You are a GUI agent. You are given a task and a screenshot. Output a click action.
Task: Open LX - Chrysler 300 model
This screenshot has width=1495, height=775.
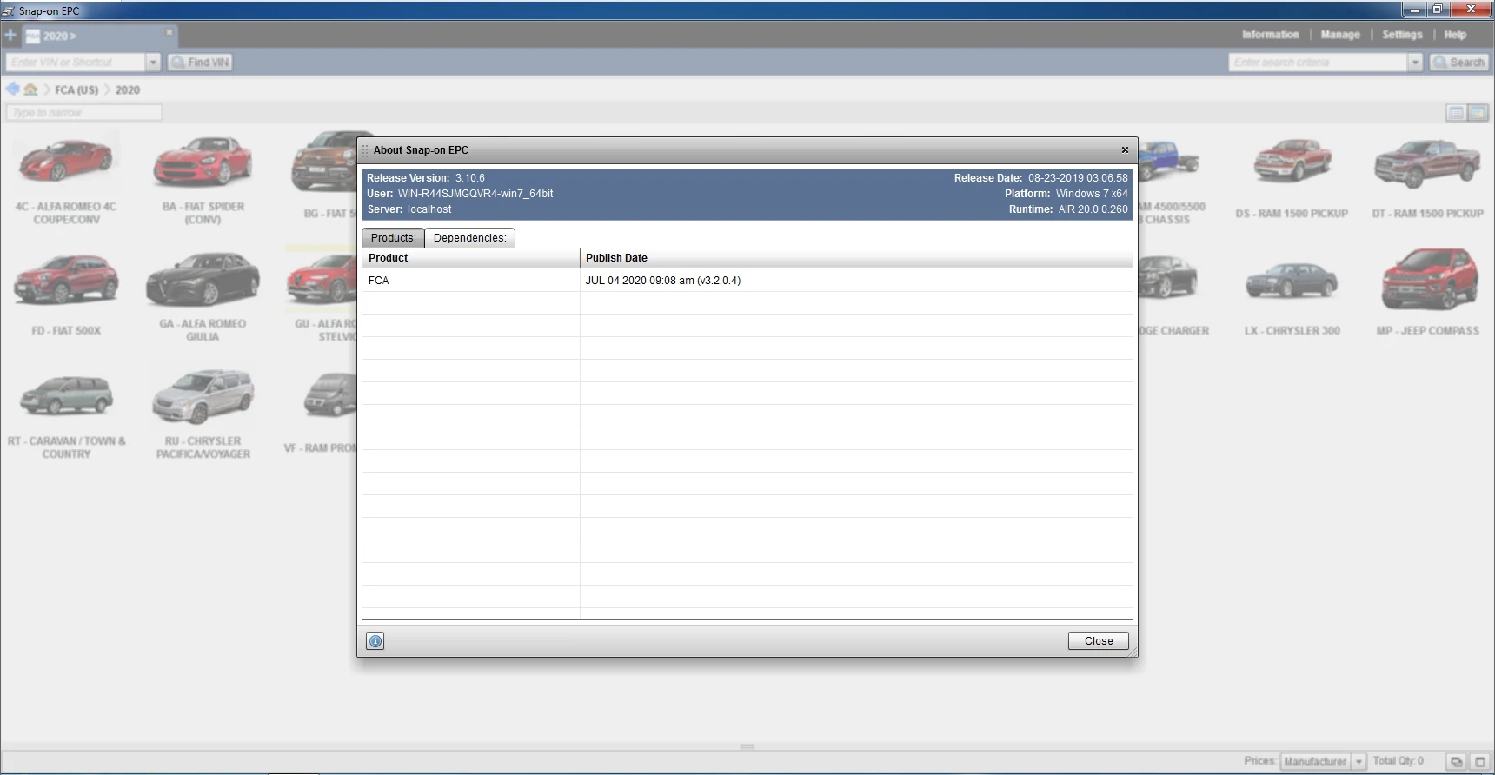pos(1292,297)
